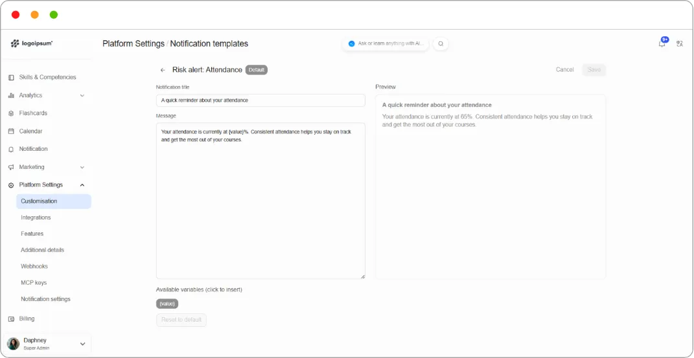This screenshot has width=694, height=358.
Task: Click the Ask or learn anything AI field
Action: coord(386,44)
